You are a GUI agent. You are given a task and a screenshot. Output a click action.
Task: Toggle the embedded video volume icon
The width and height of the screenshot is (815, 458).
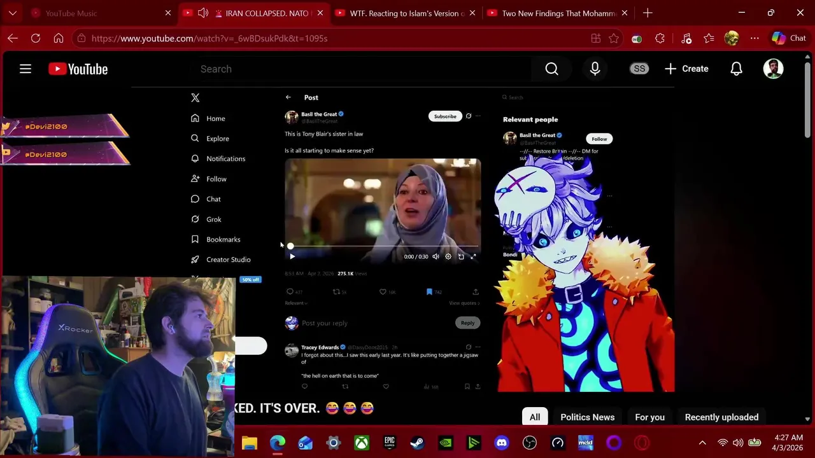(436, 256)
